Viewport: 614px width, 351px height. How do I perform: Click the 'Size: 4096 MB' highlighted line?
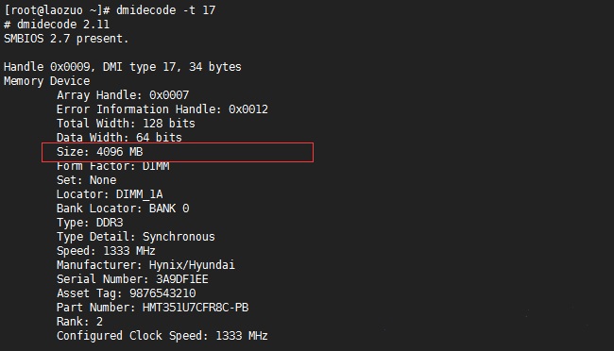(178, 152)
